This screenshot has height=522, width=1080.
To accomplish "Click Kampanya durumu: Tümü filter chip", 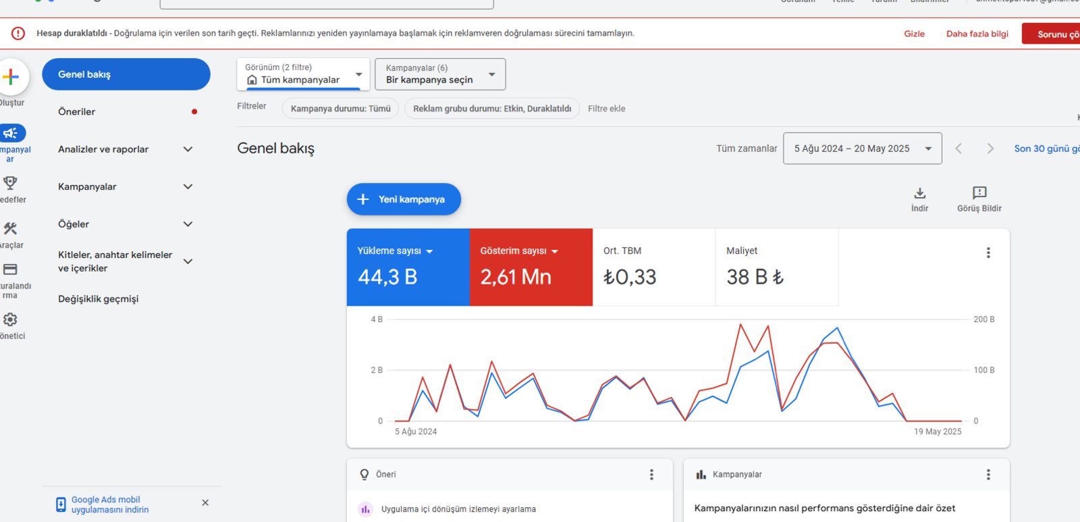I will [x=340, y=109].
